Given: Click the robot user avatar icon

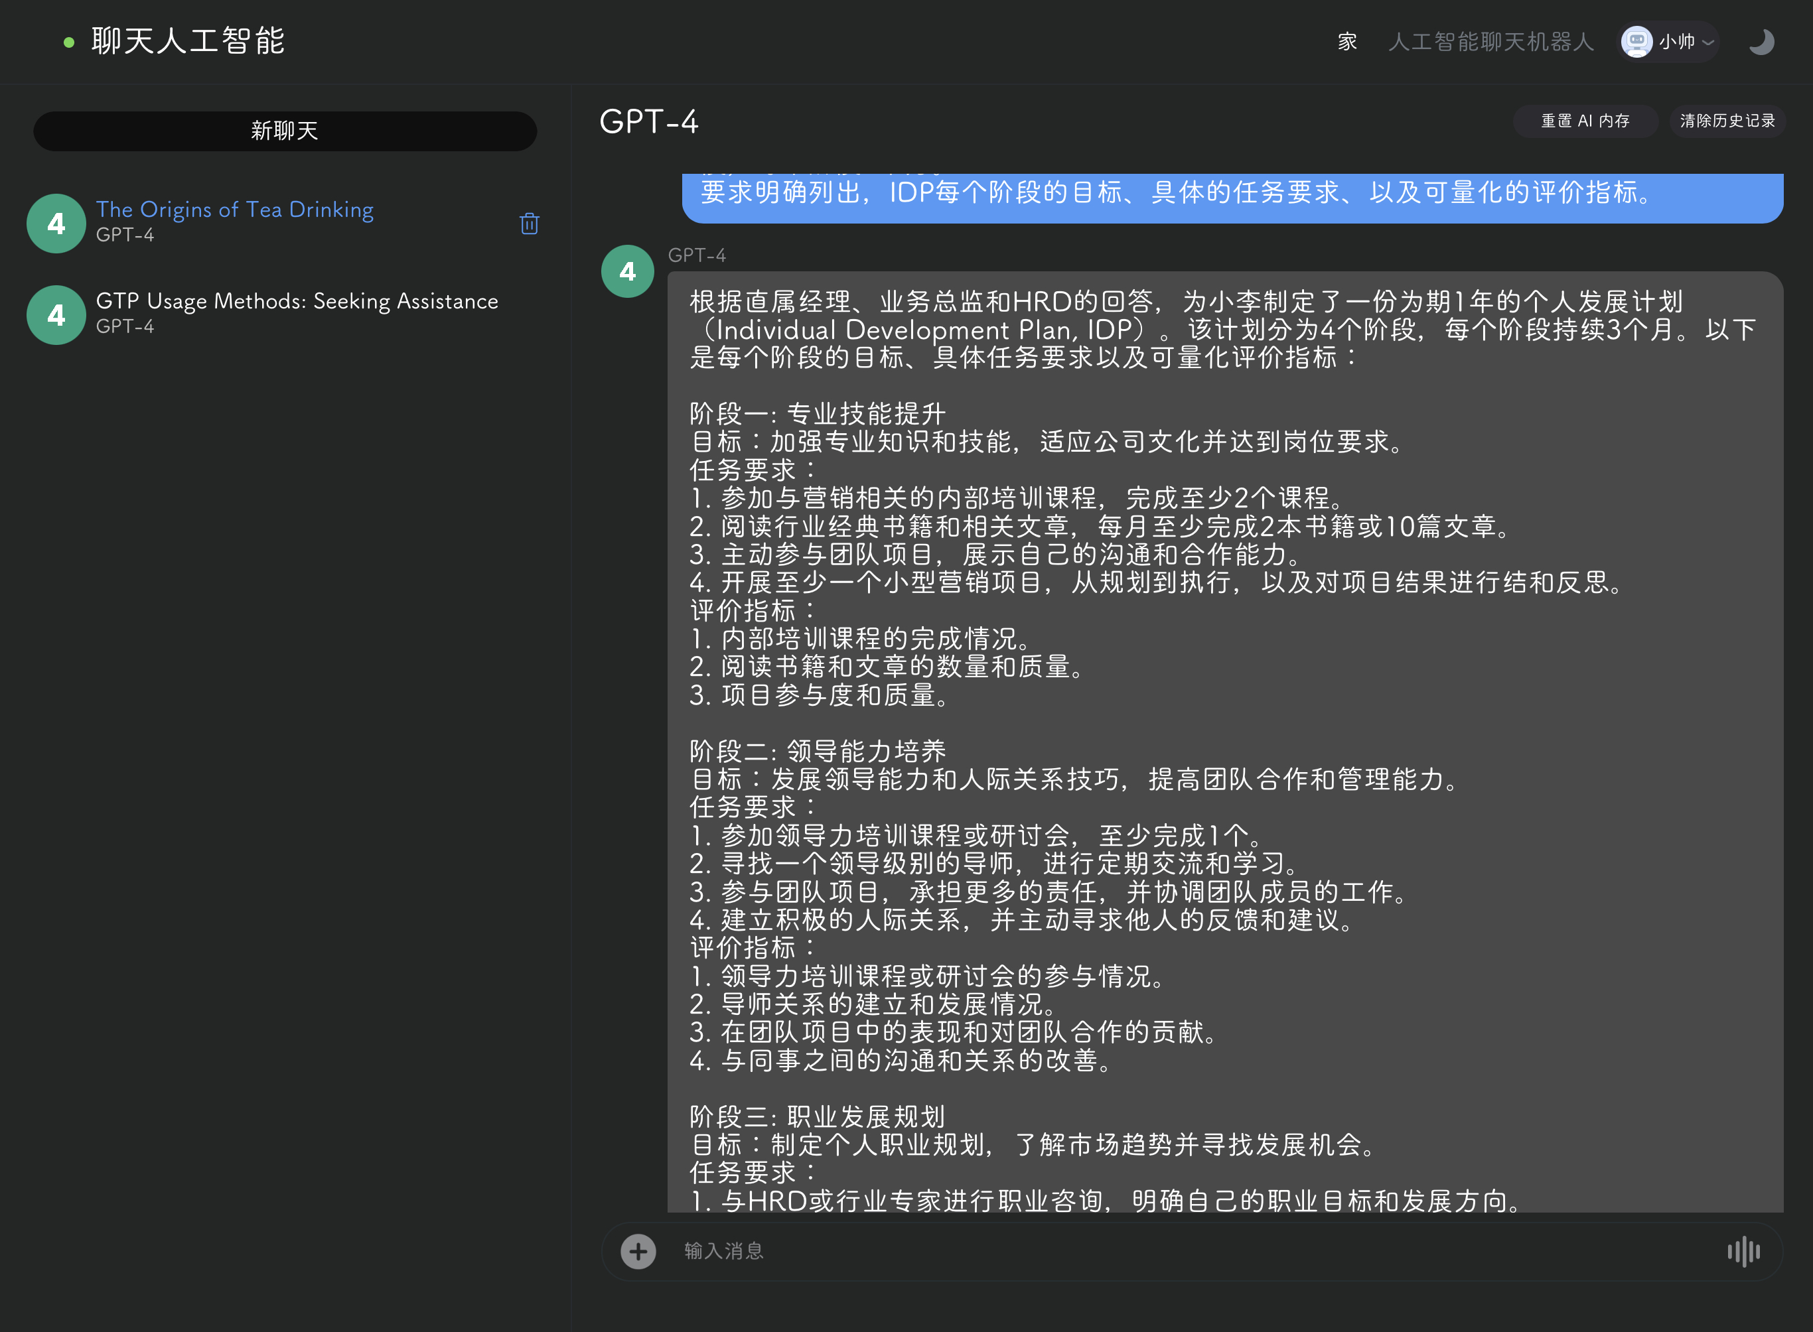Looking at the screenshot, I should [1636, 42].
